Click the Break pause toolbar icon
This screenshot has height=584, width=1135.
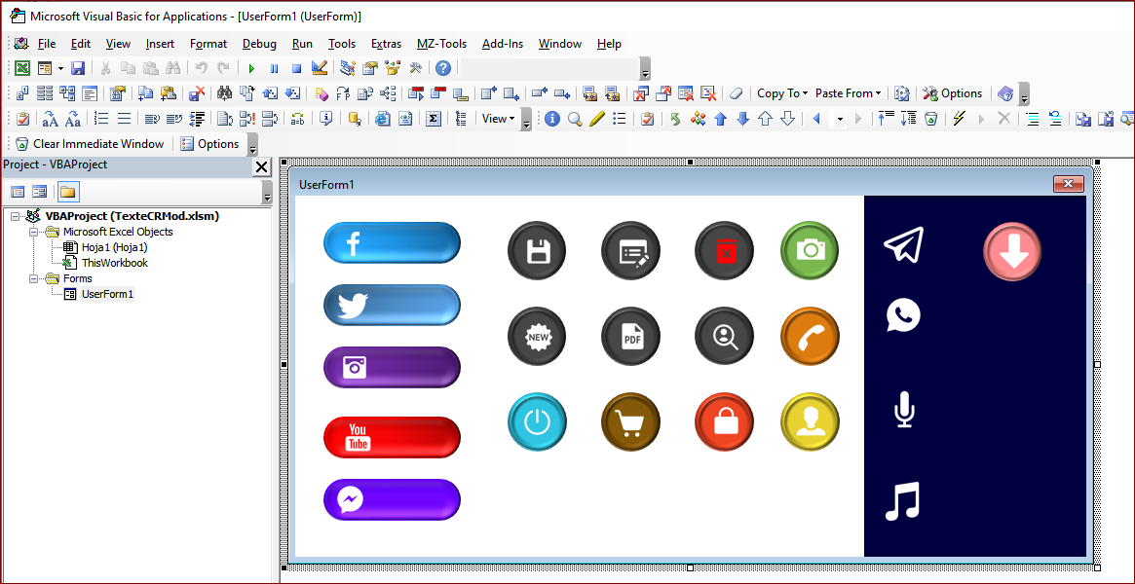(275, 69)
